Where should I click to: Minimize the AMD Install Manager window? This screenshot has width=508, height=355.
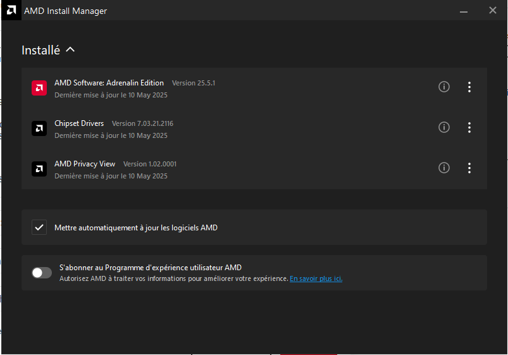464,11
